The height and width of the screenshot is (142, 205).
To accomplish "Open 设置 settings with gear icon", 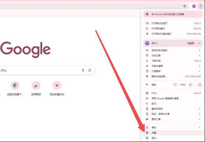I will (x=173, y=133).
